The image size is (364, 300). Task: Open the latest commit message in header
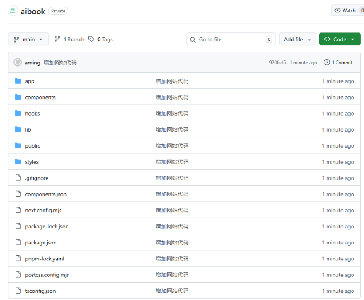[x=60, y=63]
